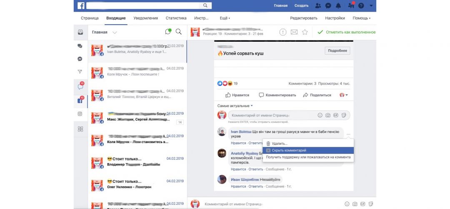Image resolution: width=450 pixels, height=209 pixels.
Task: Open Комментарии: 3 count on the post
Action: click(x=302, y=84)
